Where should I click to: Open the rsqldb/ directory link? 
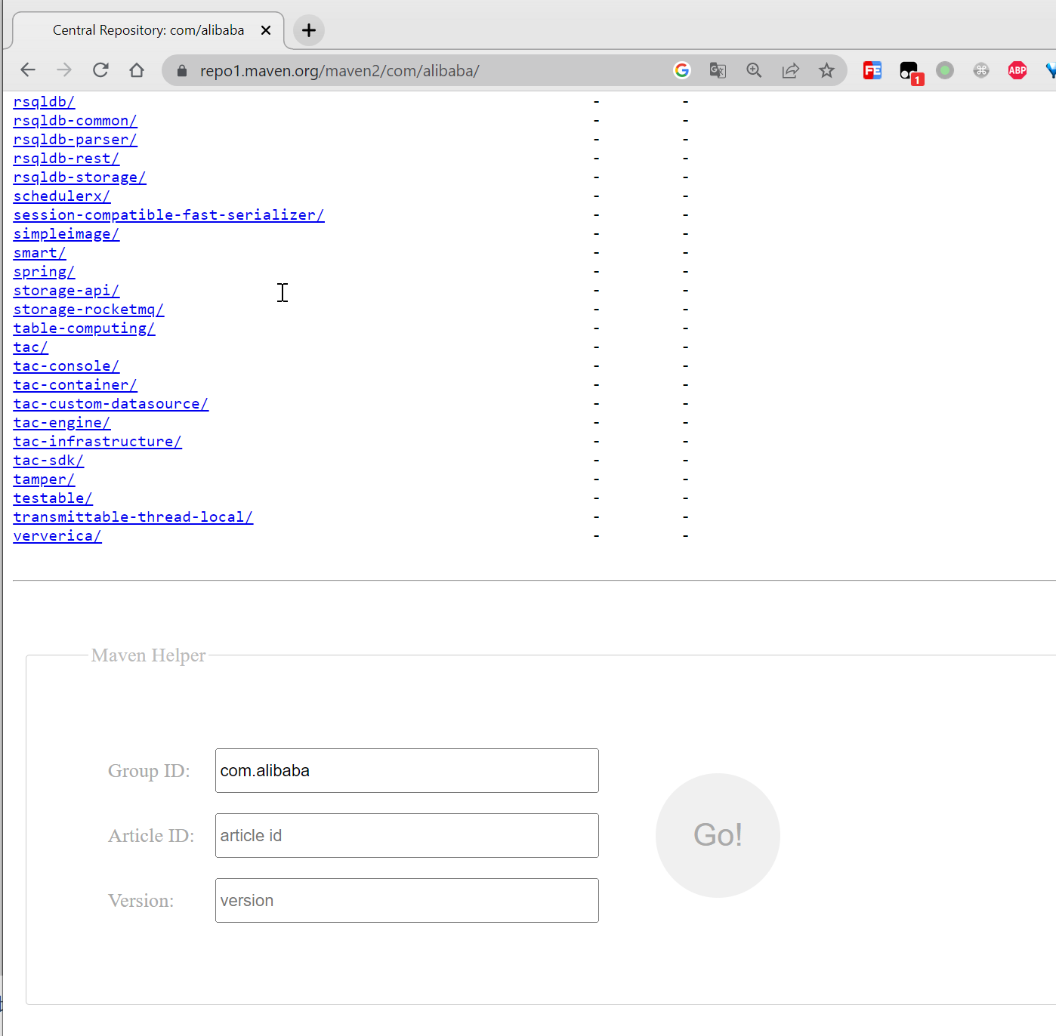(x=44, y=102)
